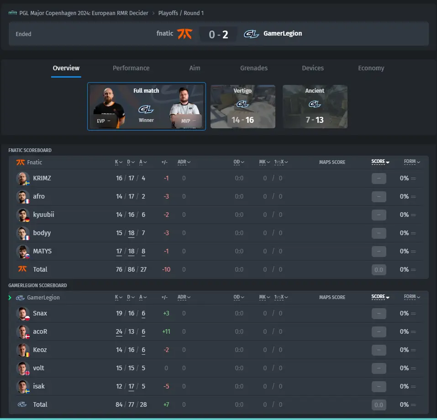The image size is (437, 420).
Task: Open Snax player name link
Action: [x=40, y=313]
